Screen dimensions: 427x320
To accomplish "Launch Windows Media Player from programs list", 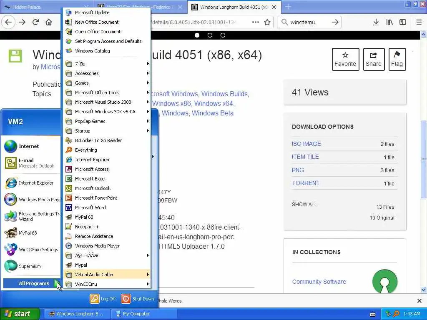I will [107, 246].
